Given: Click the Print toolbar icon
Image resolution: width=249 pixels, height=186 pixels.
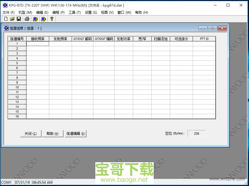Looking at the screenshot, I should [27, 19].
